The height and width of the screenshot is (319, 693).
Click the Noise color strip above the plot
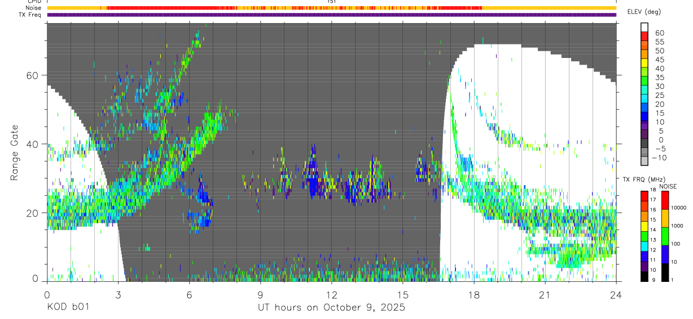point(331,8)
